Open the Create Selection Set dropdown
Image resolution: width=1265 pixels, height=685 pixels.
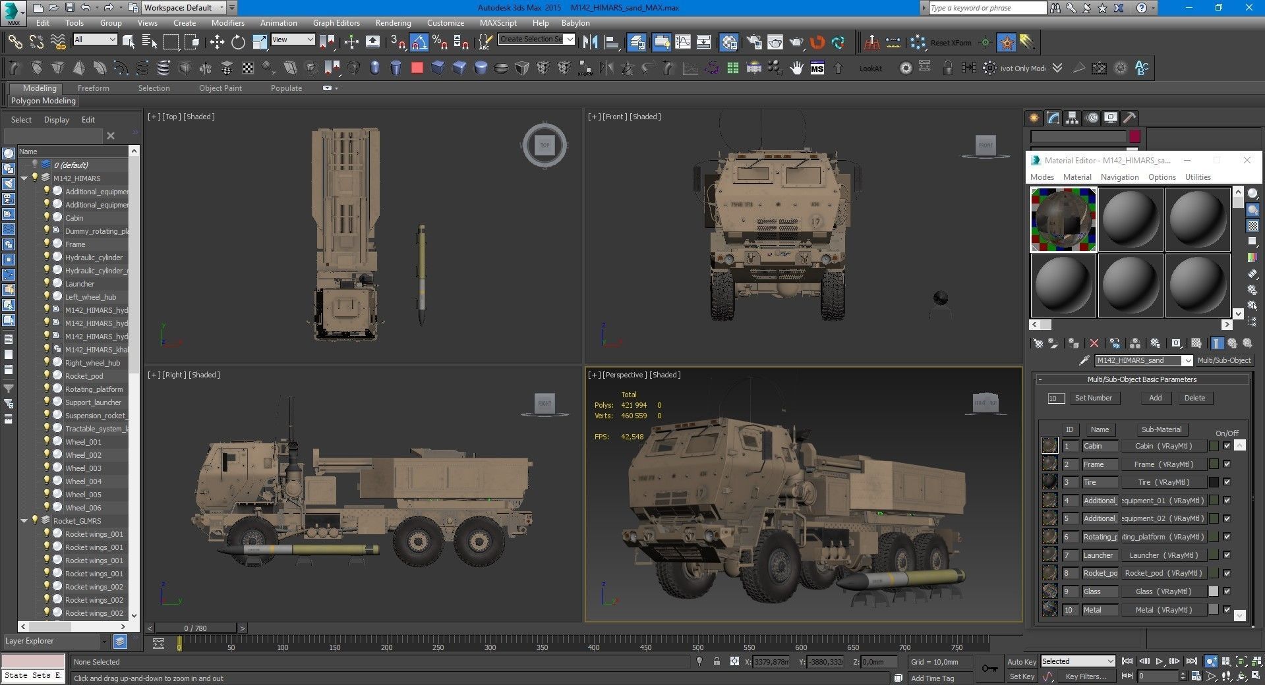click(x=537, y=40)
